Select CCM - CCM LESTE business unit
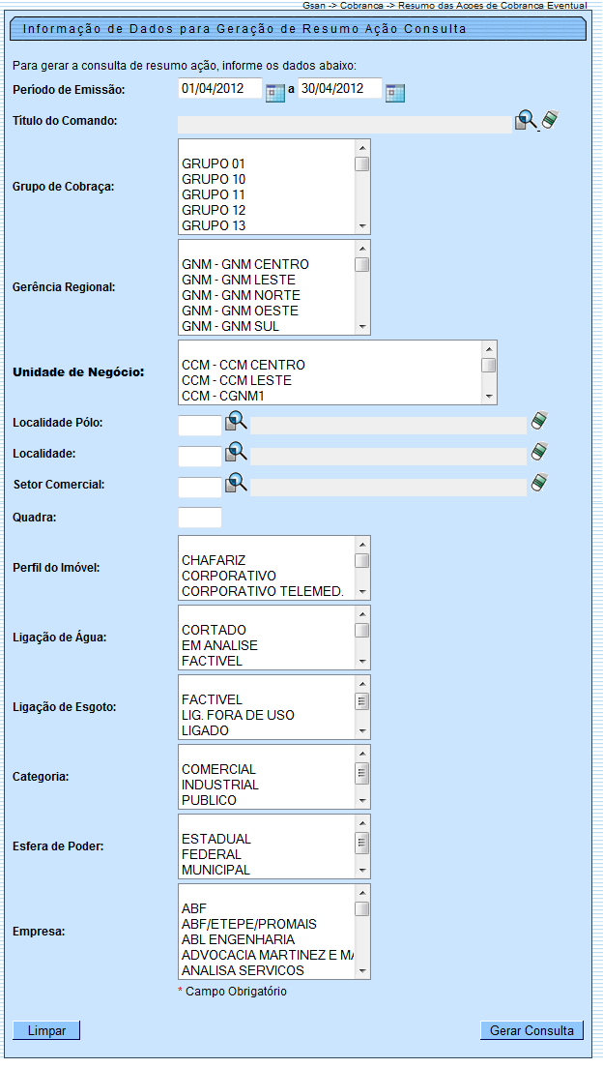Image resolution: width=603 pixels, height=1068 pixels. [236, 380]
